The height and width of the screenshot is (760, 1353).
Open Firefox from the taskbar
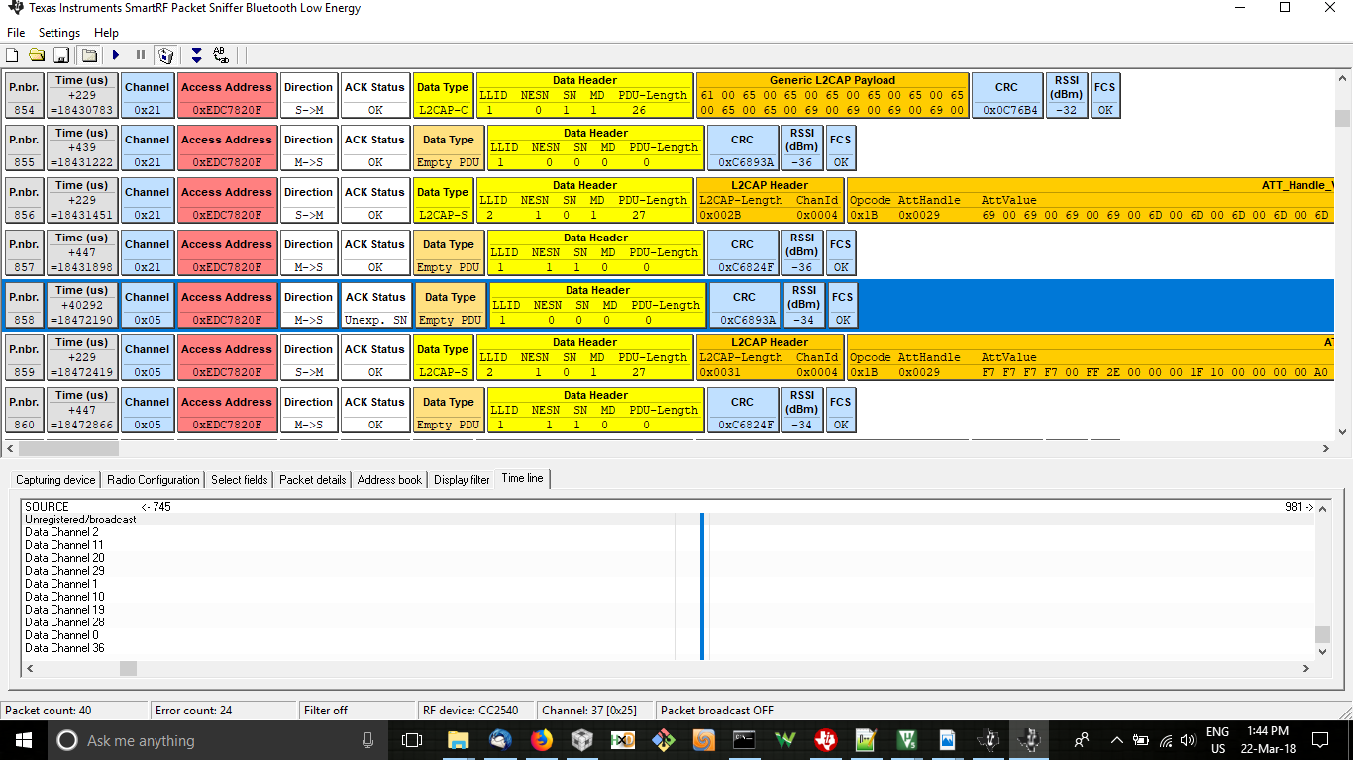(541, 740)
